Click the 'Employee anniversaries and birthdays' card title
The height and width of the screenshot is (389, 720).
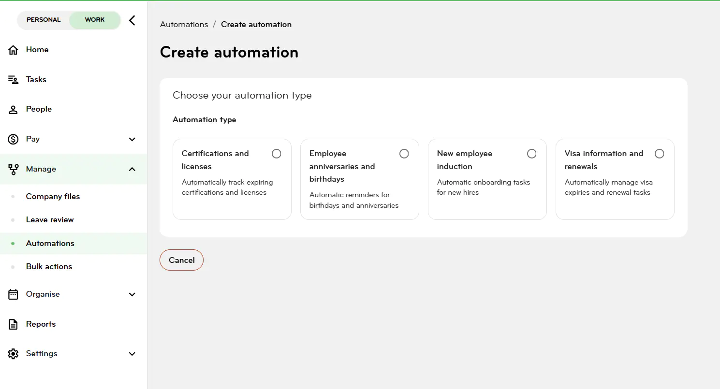click(342, 166)
